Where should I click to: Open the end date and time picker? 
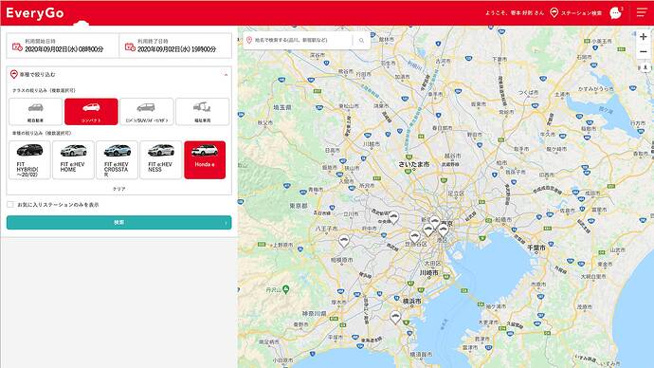(x=175, y=46)
